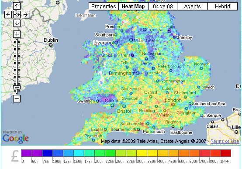Click the Southport map label

click(x=104, y=35)
